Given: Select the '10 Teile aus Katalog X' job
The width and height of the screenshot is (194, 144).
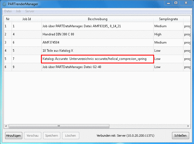Looking at the screenshot, I should click(97, 51).
